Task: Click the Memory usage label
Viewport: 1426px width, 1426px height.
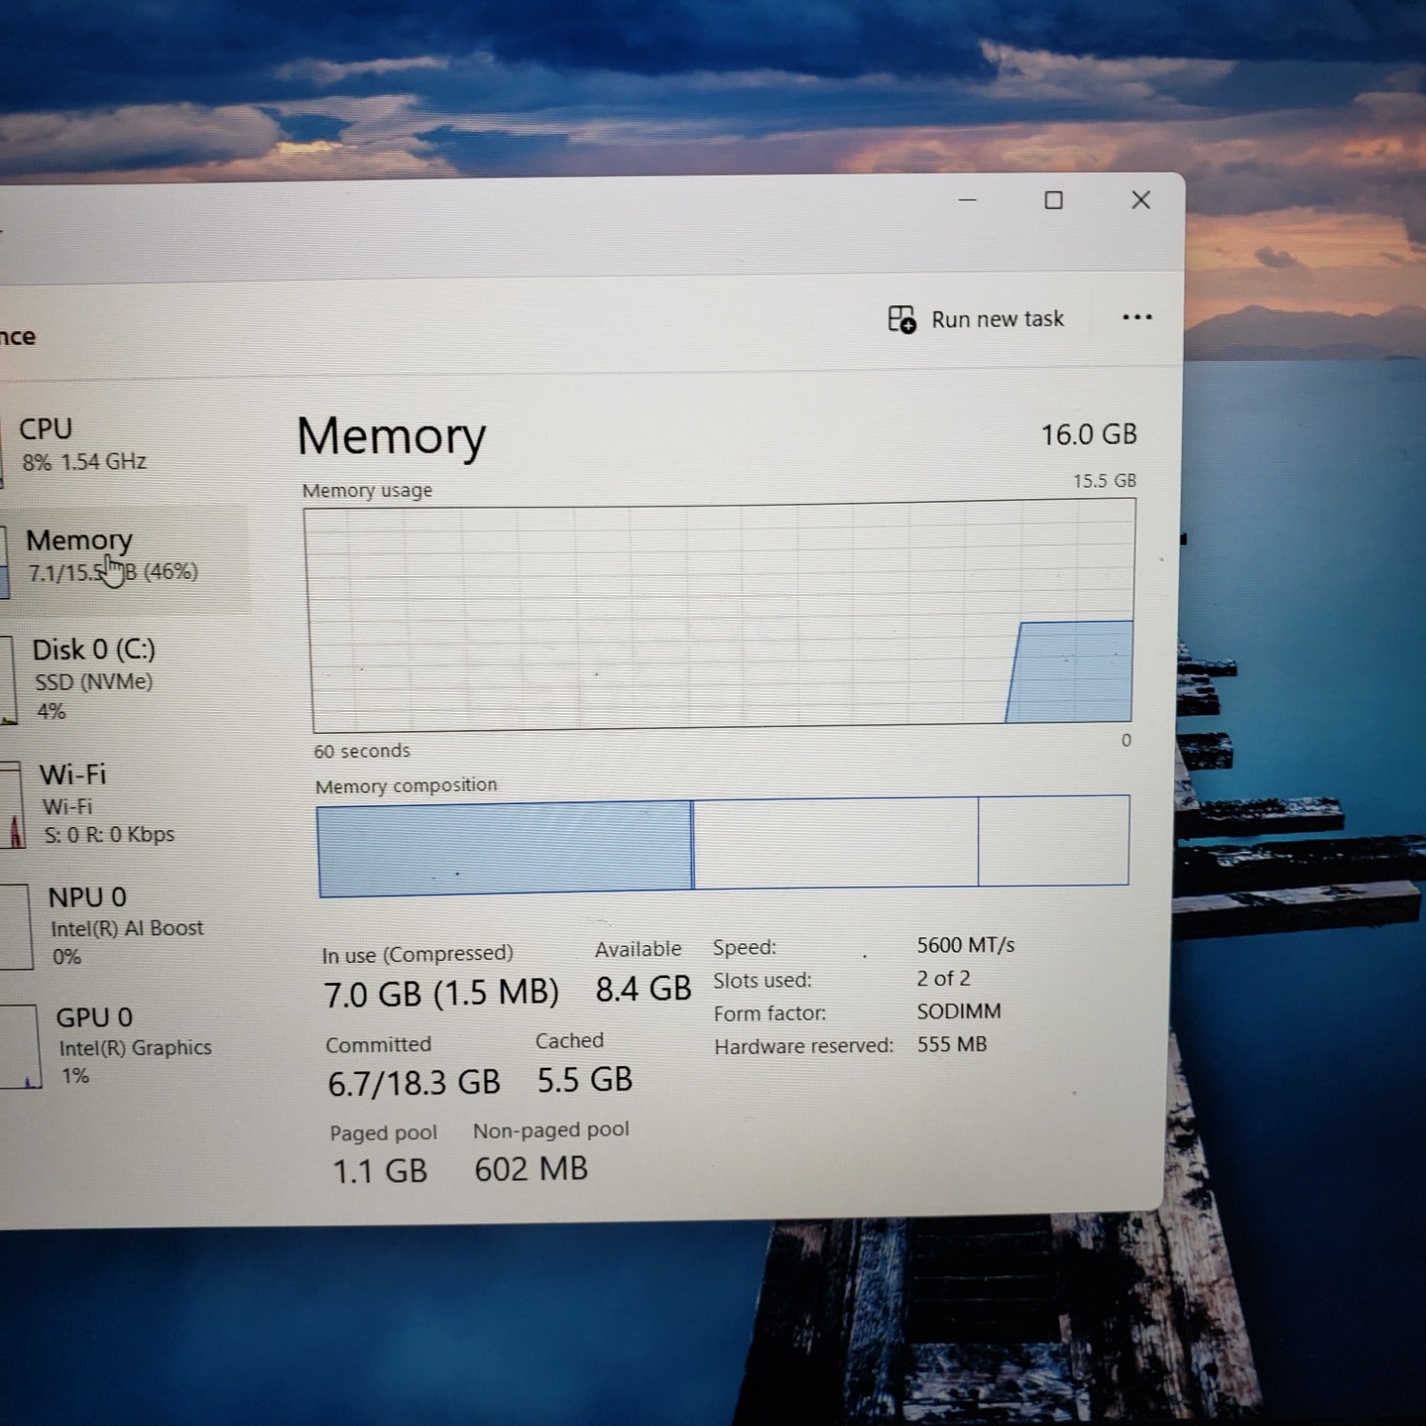Action: [x=367, y=491]
